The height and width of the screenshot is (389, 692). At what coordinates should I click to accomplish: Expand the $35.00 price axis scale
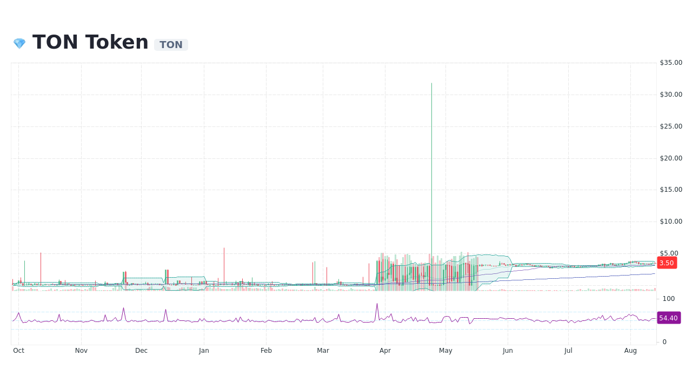coord(670,62)
